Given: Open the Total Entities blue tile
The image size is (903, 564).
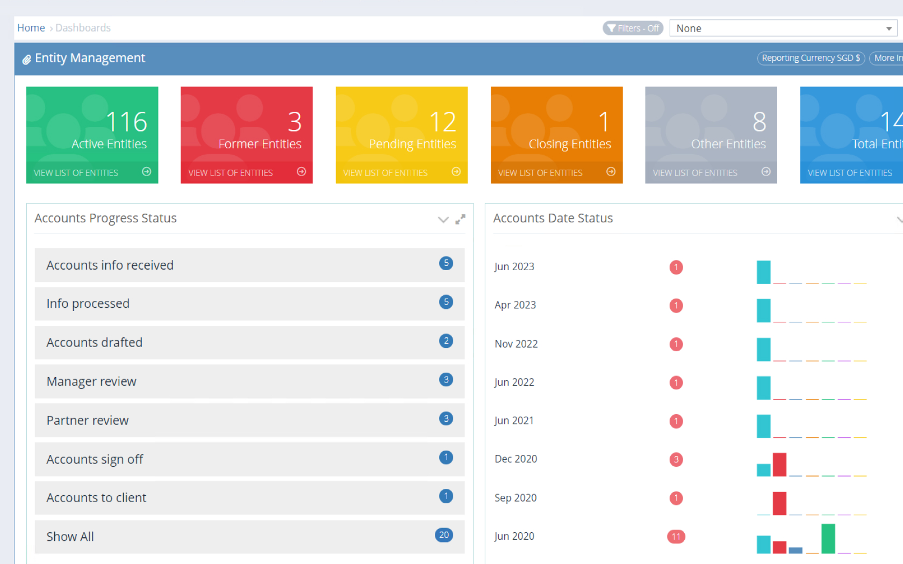Looking at the screenshot, I should (x=851, y=134).
